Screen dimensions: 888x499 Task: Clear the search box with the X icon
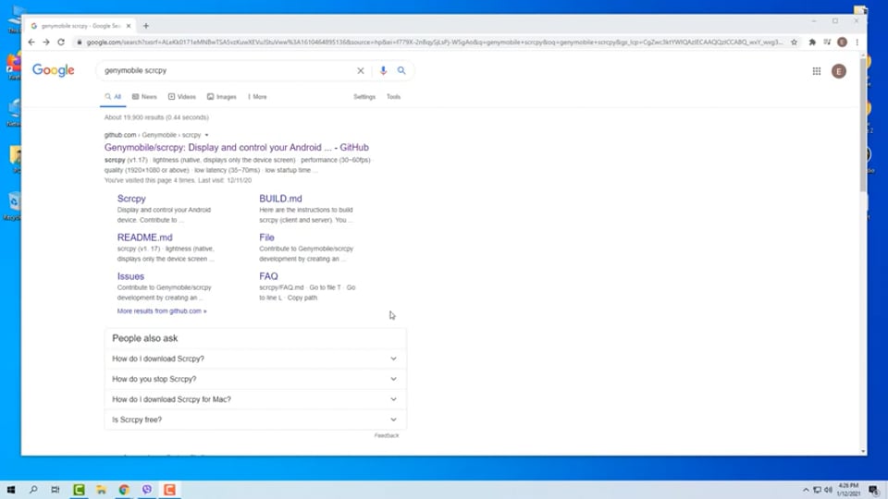360,71
